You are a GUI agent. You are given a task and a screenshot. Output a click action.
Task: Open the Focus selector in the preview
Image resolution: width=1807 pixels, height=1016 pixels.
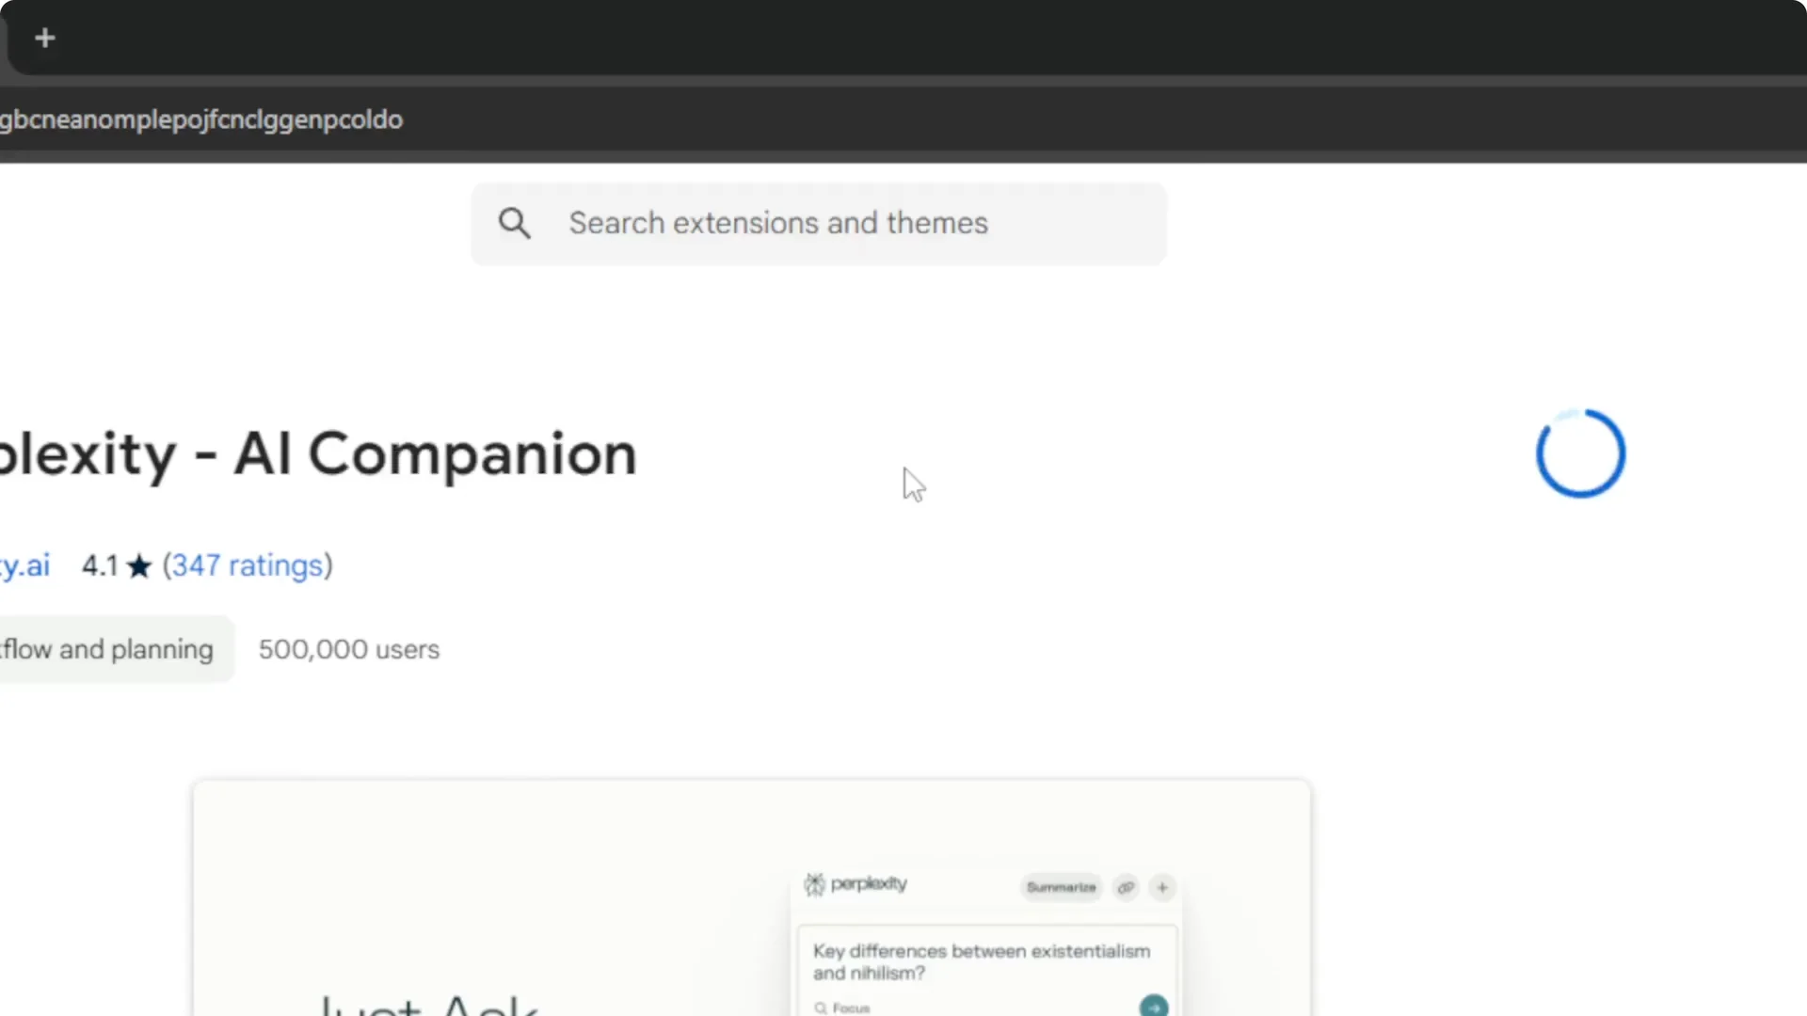(x=847, y=1008)
